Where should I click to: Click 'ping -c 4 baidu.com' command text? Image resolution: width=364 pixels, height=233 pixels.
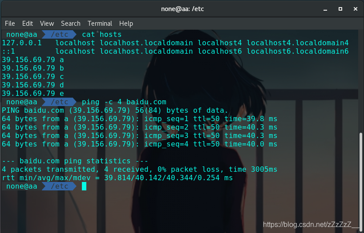point(124,102)
